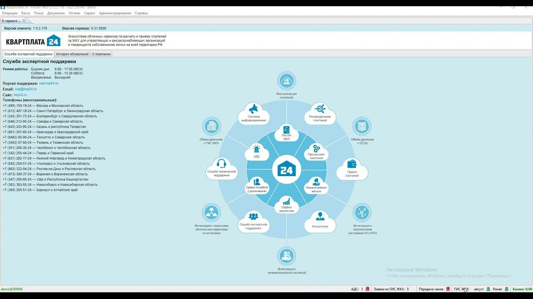Click the Прием платежей wallet icon
Viewport: 533px width, 299px height.
coord(352,164)
